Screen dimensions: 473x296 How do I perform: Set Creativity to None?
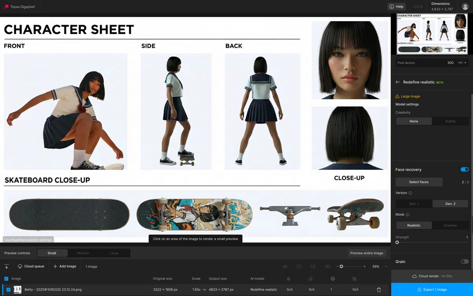point(414,121)
